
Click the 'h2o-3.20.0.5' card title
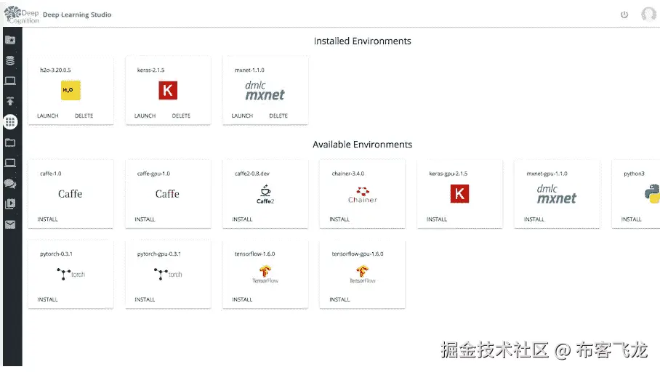pos(55,70)
